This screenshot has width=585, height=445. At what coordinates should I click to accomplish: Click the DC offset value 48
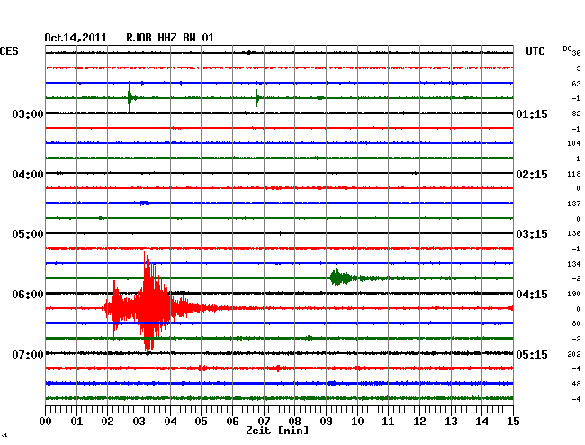pyautogui.click(x=576, y=384)
